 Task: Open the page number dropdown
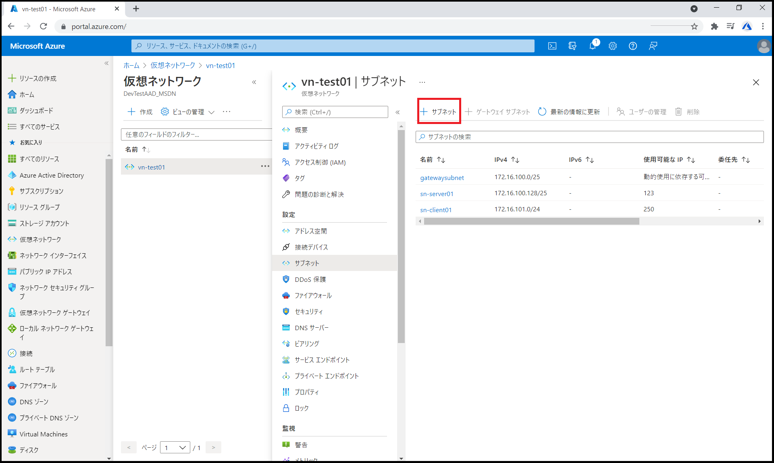click(x=175, y=447)
